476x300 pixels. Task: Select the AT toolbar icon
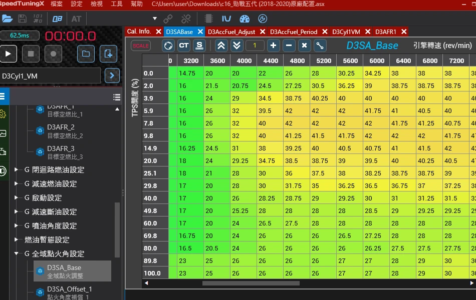tap(76, 19)
